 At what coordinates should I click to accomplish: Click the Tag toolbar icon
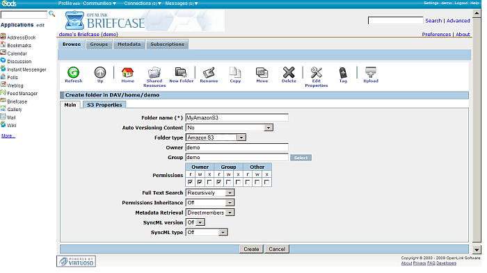pyautogui.click(x=343, y=73)
